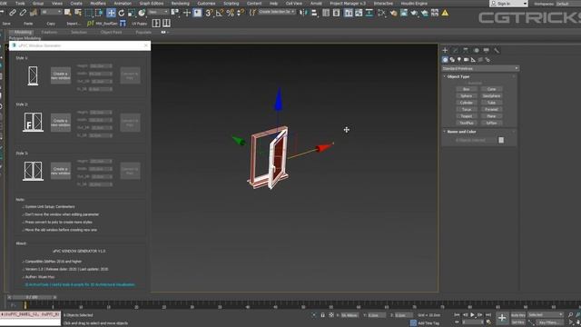Switch to the Modeling ribbon tab

pyautogui.click(x=23, y=33)
